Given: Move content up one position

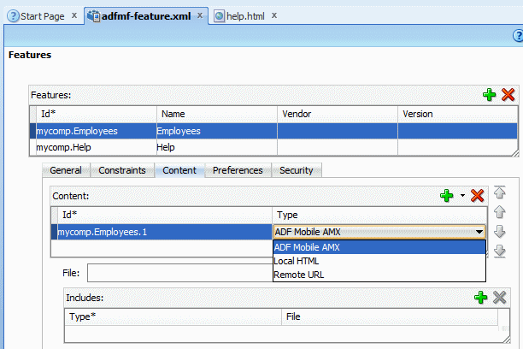Looking at the screenshot, I should click(501, 212).
